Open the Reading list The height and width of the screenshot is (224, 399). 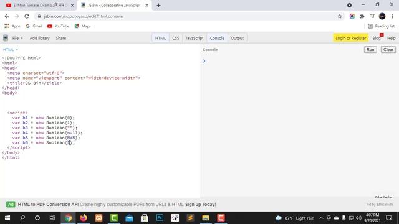[381, 26]
